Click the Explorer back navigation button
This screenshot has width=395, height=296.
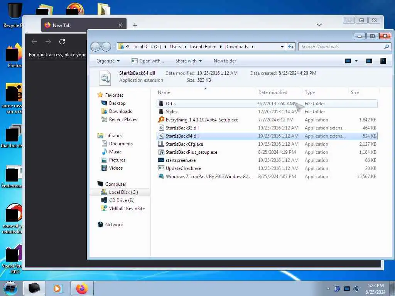click(95, 47)
